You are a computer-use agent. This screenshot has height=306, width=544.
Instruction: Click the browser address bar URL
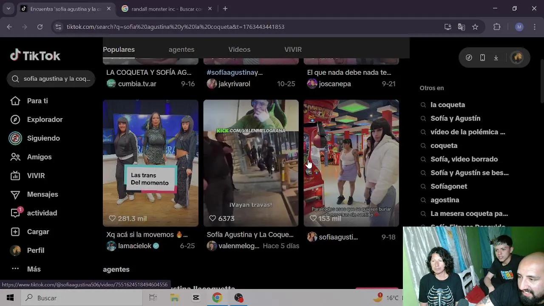[175, 27]
